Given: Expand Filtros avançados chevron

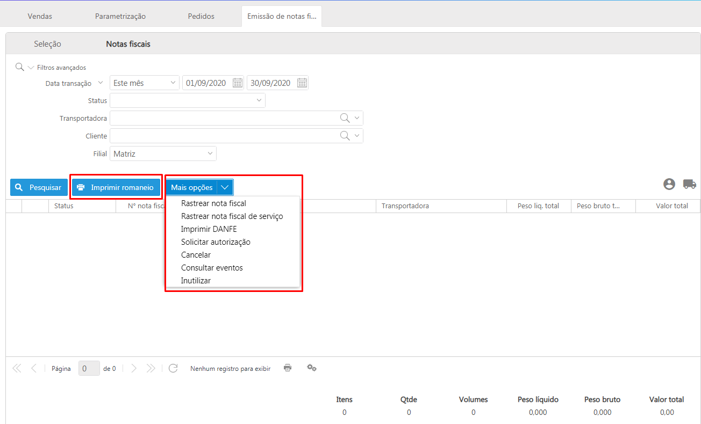Looking at the screenshot, I should [x=31, y=68].
